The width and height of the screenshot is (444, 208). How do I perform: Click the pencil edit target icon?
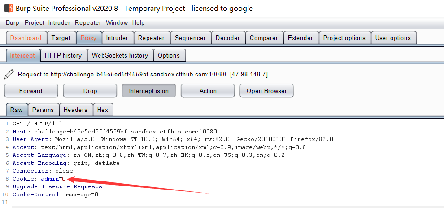[x=9, y=74]
